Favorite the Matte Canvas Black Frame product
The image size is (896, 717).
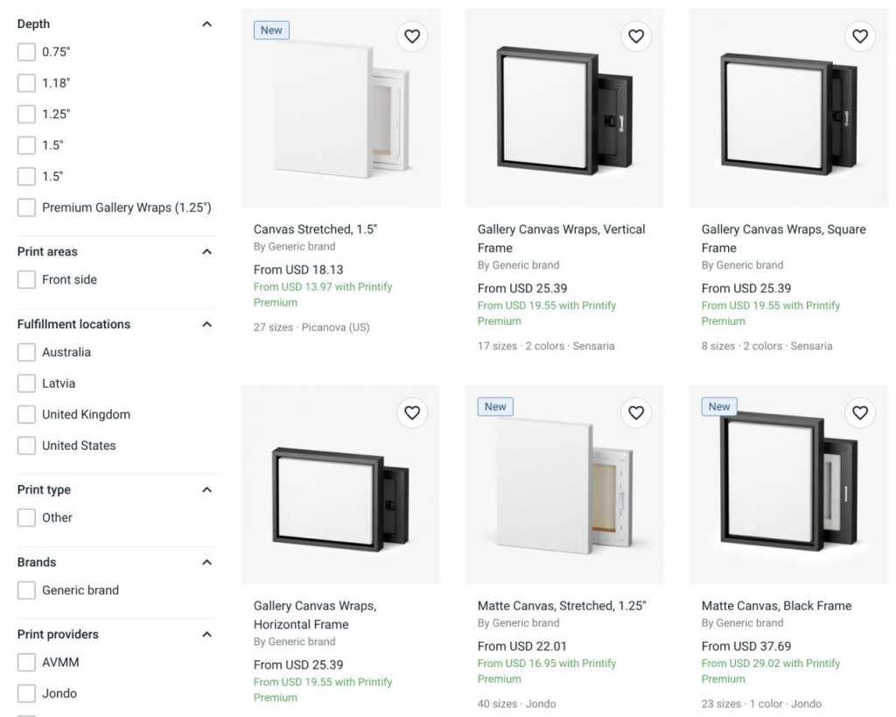coord(860,413)
